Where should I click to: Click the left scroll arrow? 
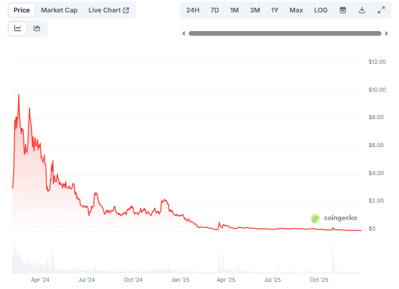click(x=183, y=34)
